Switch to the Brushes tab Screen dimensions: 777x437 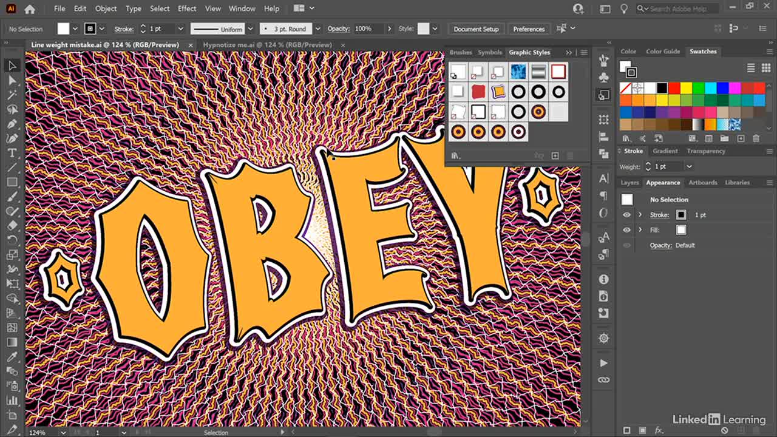point(461,53)
